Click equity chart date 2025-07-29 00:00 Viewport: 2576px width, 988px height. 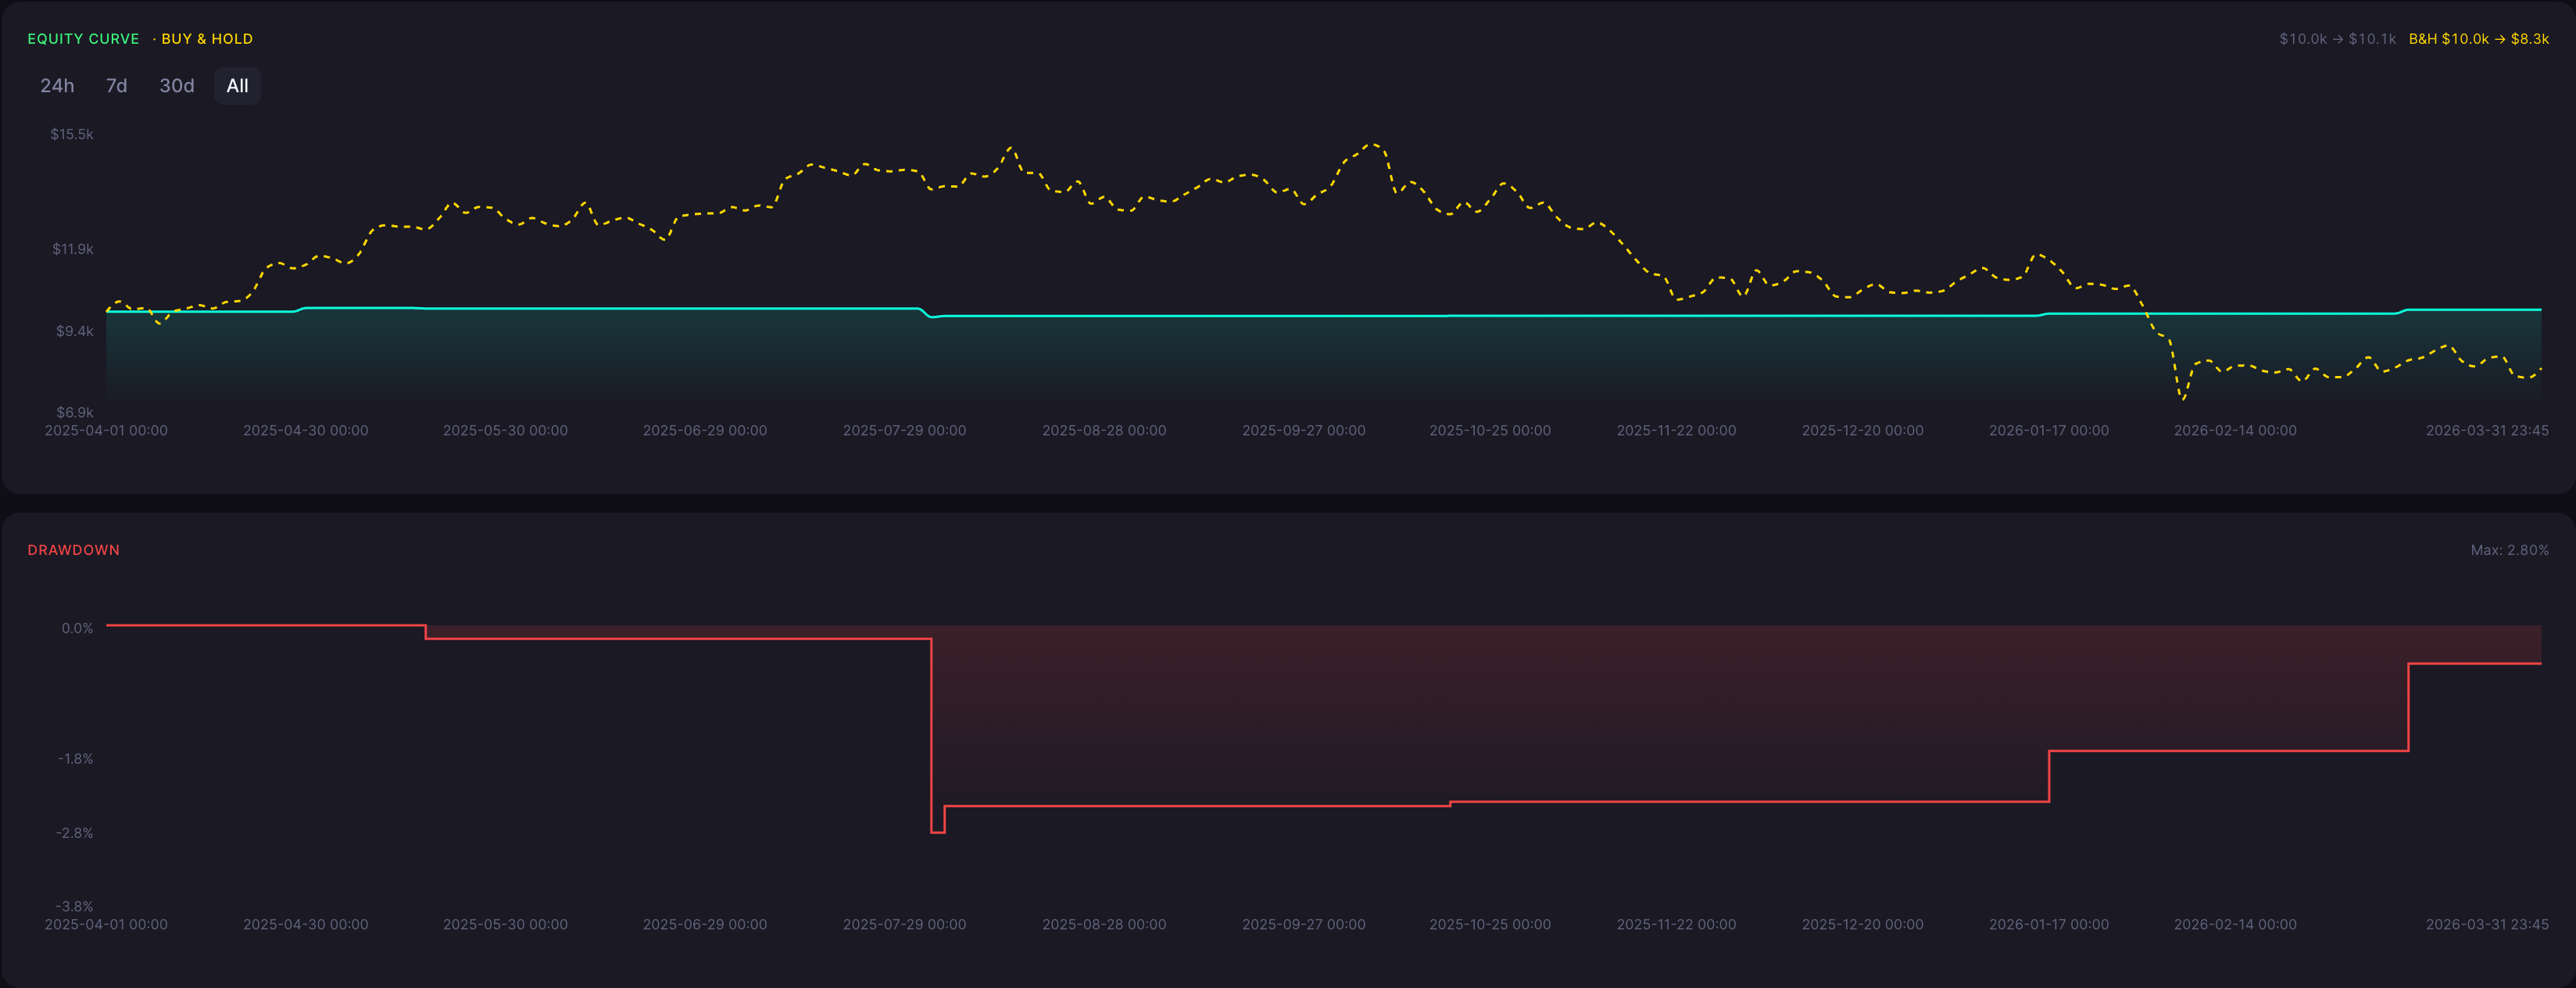click(904, 431)
